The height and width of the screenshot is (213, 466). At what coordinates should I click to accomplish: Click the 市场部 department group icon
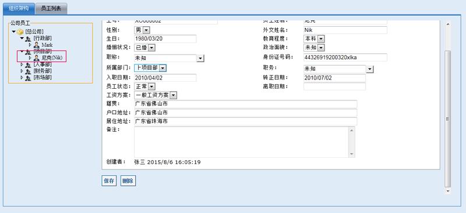point(28,78)
